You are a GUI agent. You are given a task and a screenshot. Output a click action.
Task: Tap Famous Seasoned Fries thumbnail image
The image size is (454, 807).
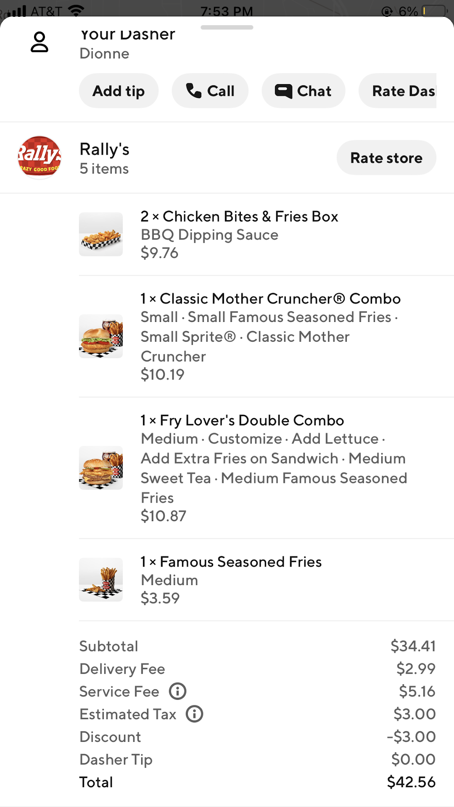pyautogui.click(x=101, y=580)
